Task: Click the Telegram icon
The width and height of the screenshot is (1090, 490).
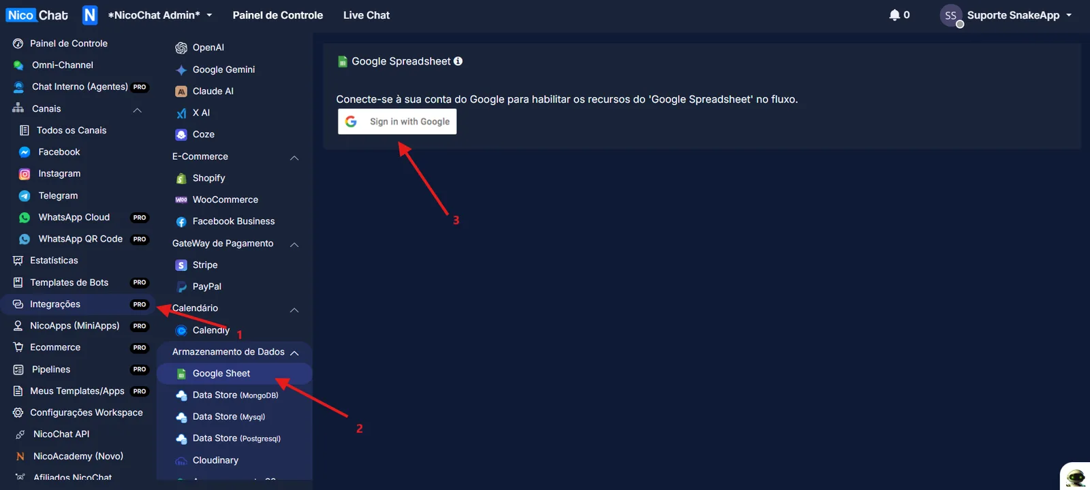Action: [25, 196]
